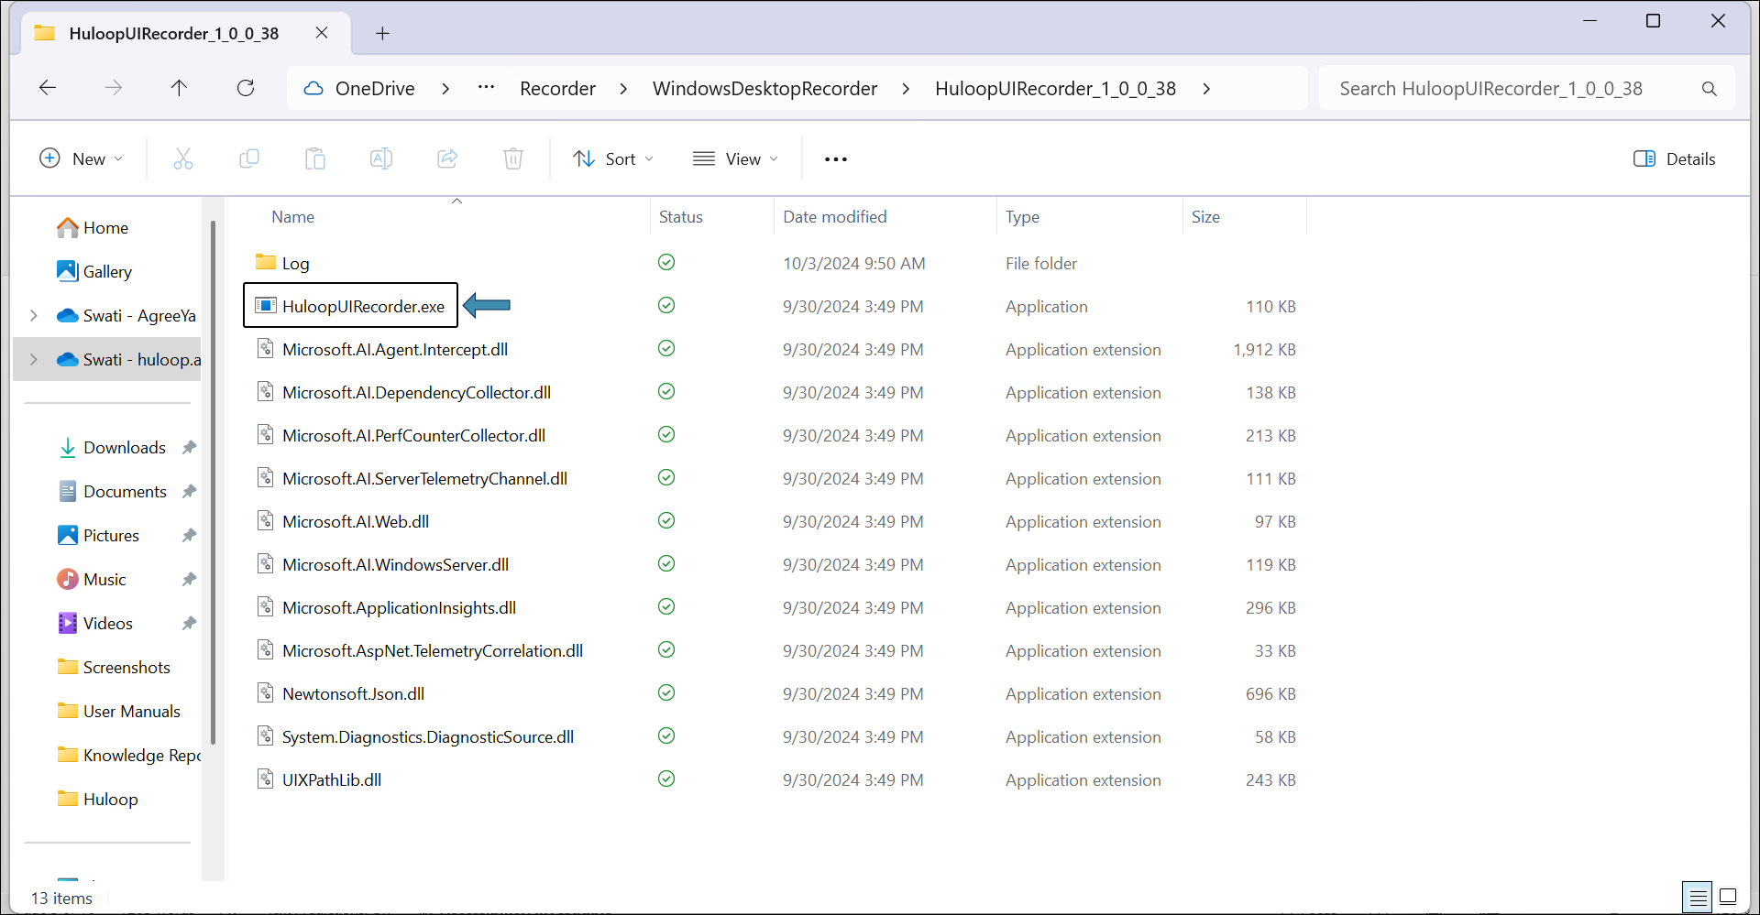The image size is (1760, 915).
Task: Sort by Name column header
Action: pyautogui.click(x=292, y=217)
